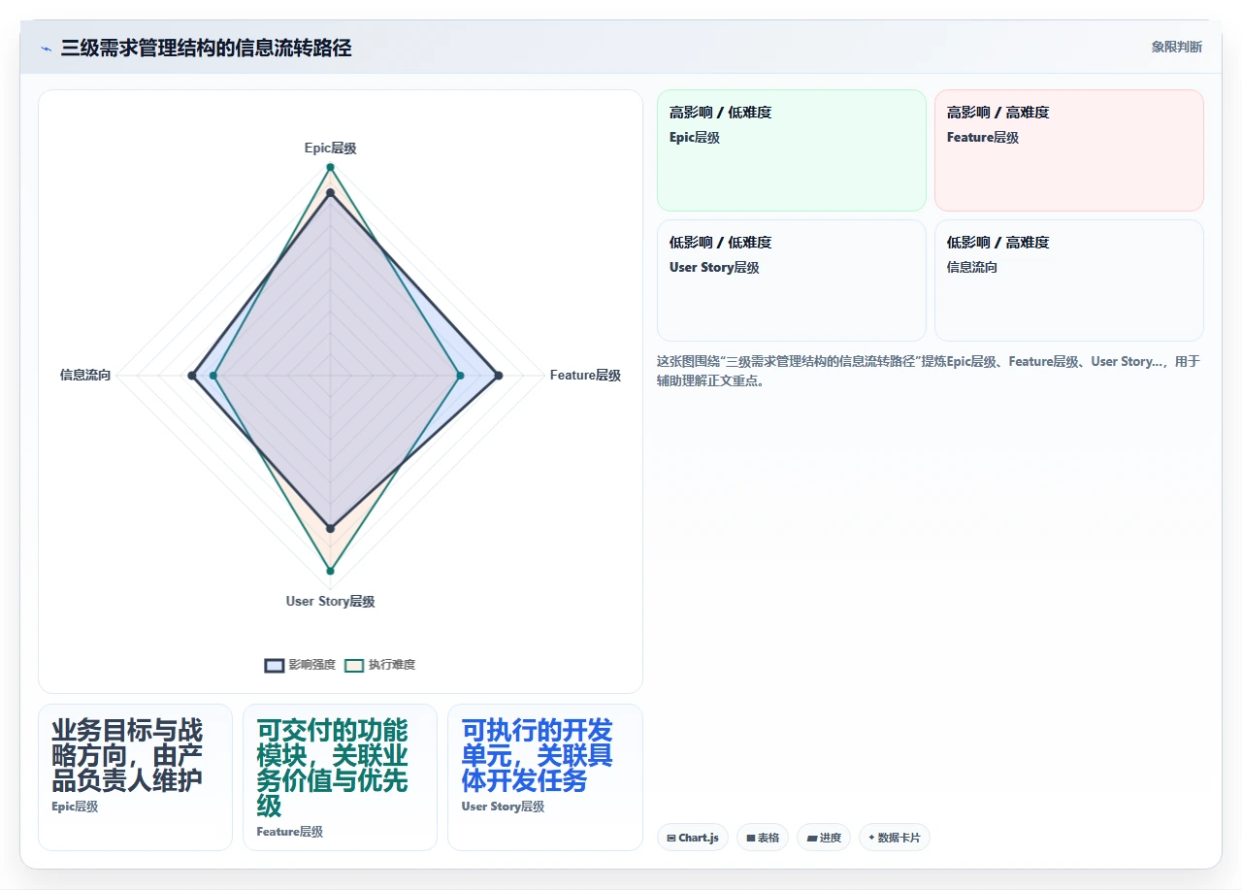Click the Feature层级 radar axis label
The width and height of the screenshot is (1242, 890).
585,375
